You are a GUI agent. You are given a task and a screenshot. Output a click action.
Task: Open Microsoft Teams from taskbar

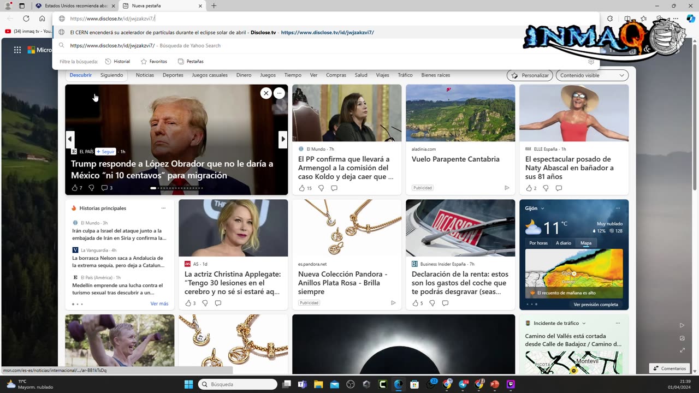pyautogui.click(x=303, y=384)
